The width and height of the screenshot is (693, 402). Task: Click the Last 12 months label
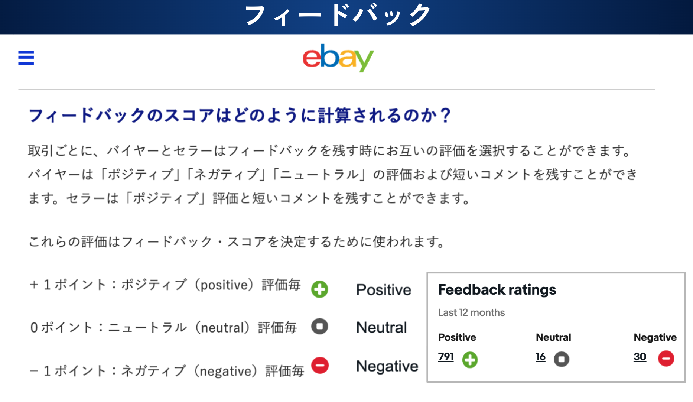pyautogui.click(x=471, y=312)
